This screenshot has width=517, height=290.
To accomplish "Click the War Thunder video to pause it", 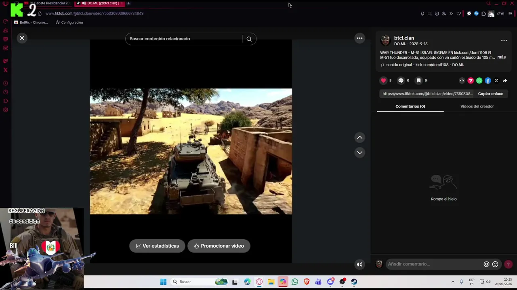I will (x=191, y=151).
